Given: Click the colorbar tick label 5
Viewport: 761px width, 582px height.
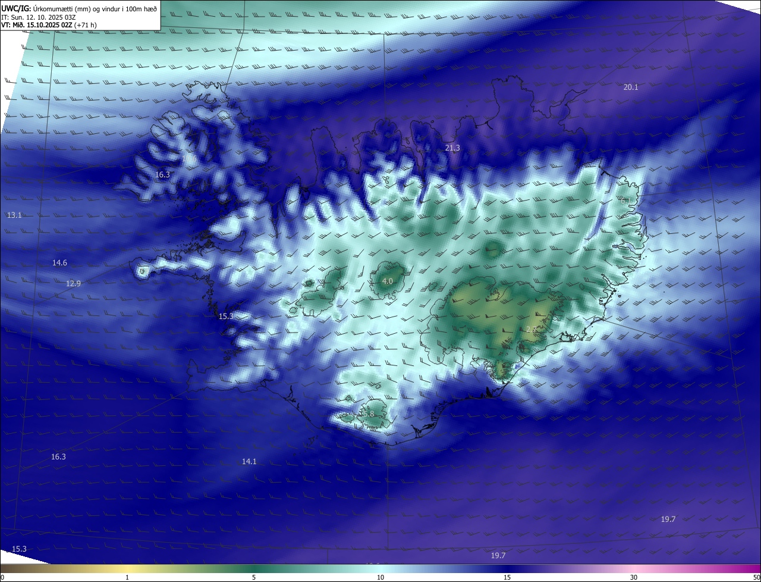Looking at the screenshot, I should [x=254, y=577].
